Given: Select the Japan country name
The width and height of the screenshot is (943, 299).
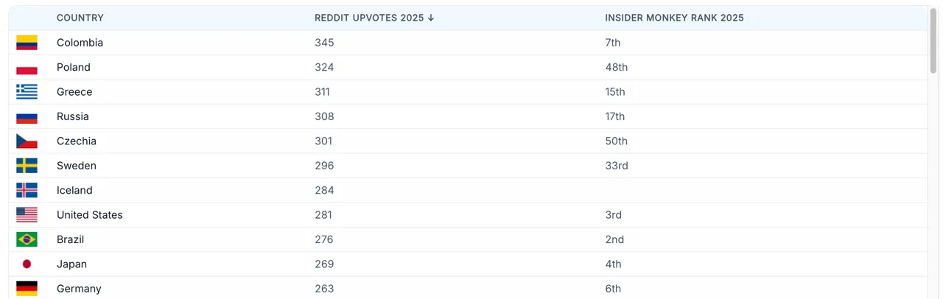Looking at the screenshot, I should pos(71,264).
